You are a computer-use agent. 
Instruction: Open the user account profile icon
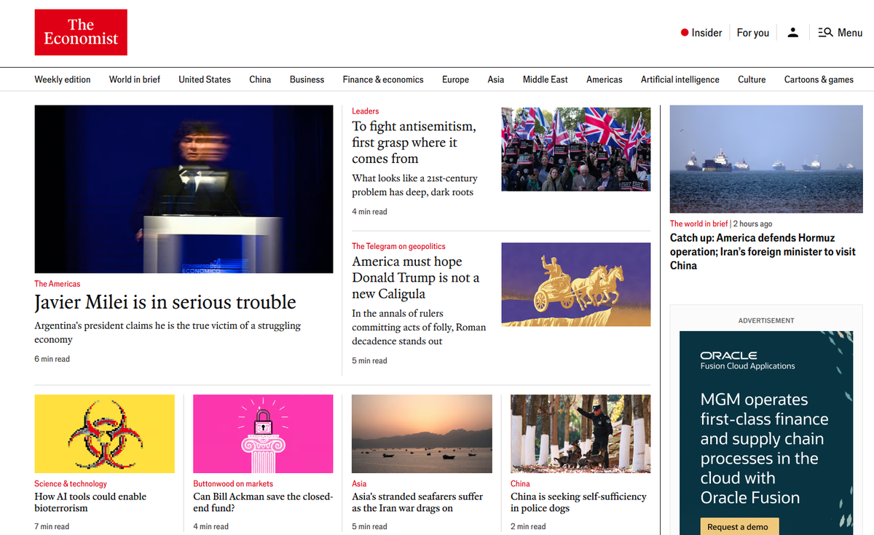pyautogui.click(x=793, y=33)
